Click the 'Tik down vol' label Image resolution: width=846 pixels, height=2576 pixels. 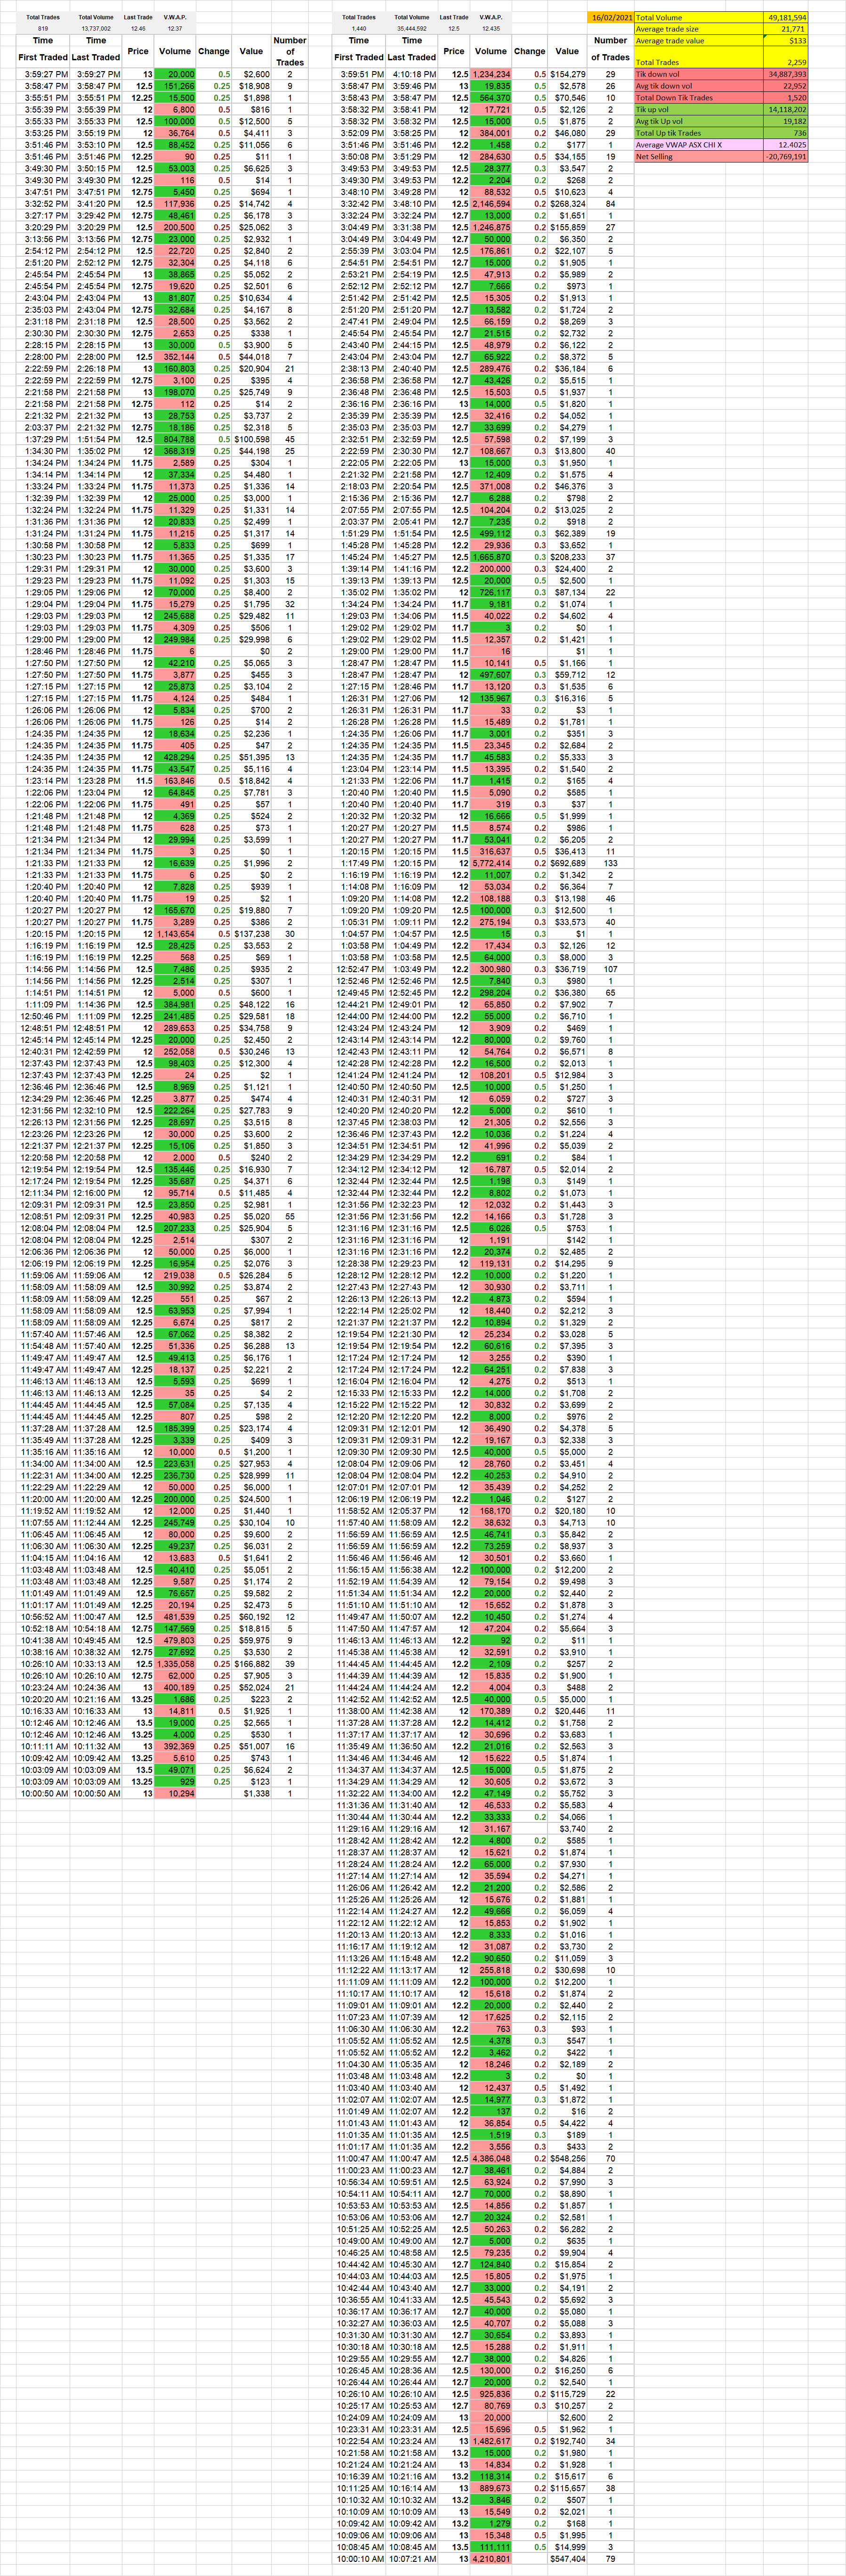[658, 74]
